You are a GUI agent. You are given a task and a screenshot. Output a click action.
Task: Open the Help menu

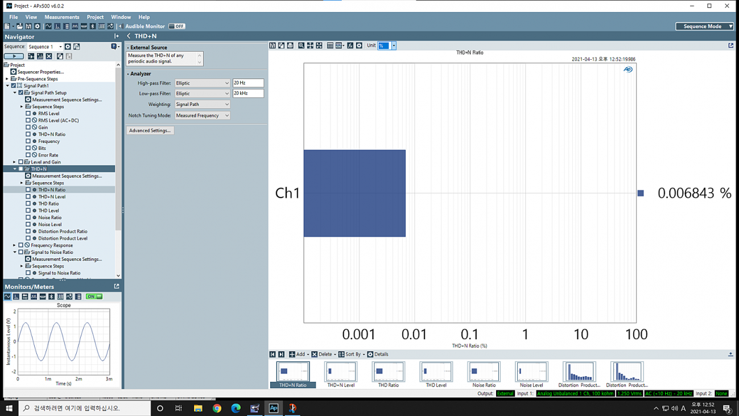point(144,17)
